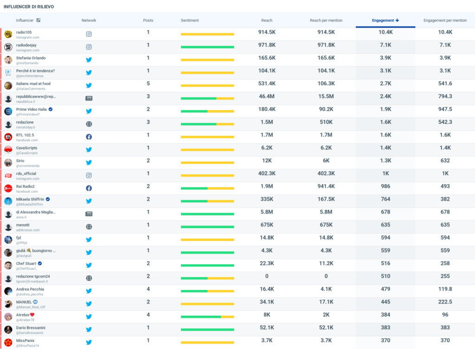
Task: Click Twitter icon in Perché è in tendenza row
Action: 89,72
